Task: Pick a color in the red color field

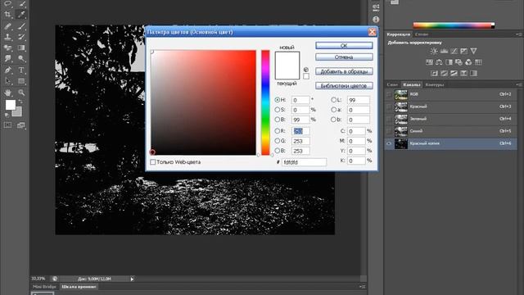Action: point(204,102)
